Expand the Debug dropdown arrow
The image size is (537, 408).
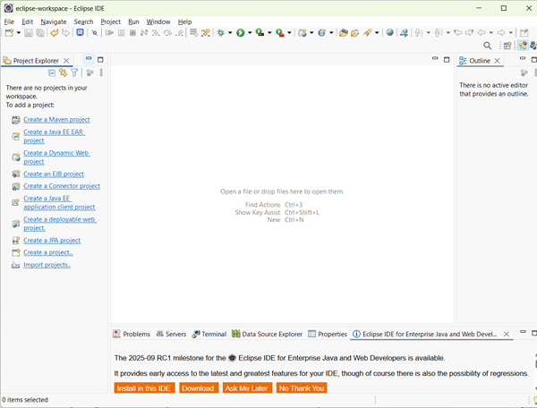(x=230, y=33)
